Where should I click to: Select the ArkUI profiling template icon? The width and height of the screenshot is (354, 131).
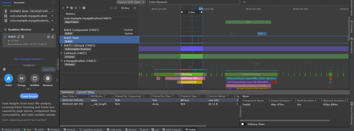(9, 78)
